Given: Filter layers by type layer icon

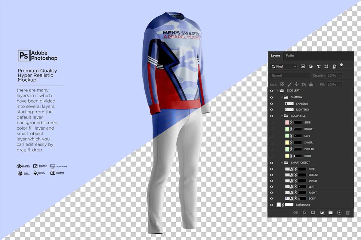Looking at the screenshot, I should click(319, 66).
